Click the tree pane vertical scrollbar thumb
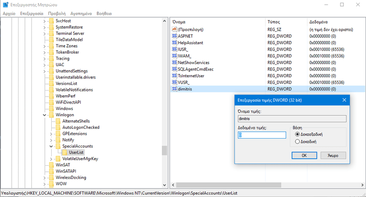Screen dimensions: 366x197 (164, 151)
